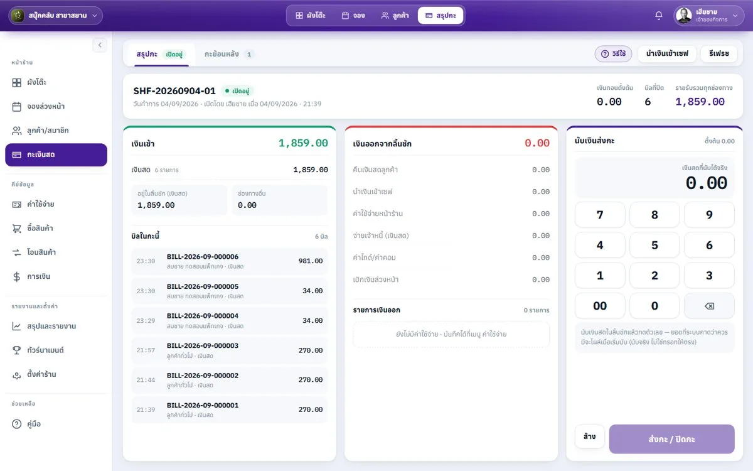Select the สรุปกะ top navigation tab
This screenshot has height=471, width=753.
441,16
